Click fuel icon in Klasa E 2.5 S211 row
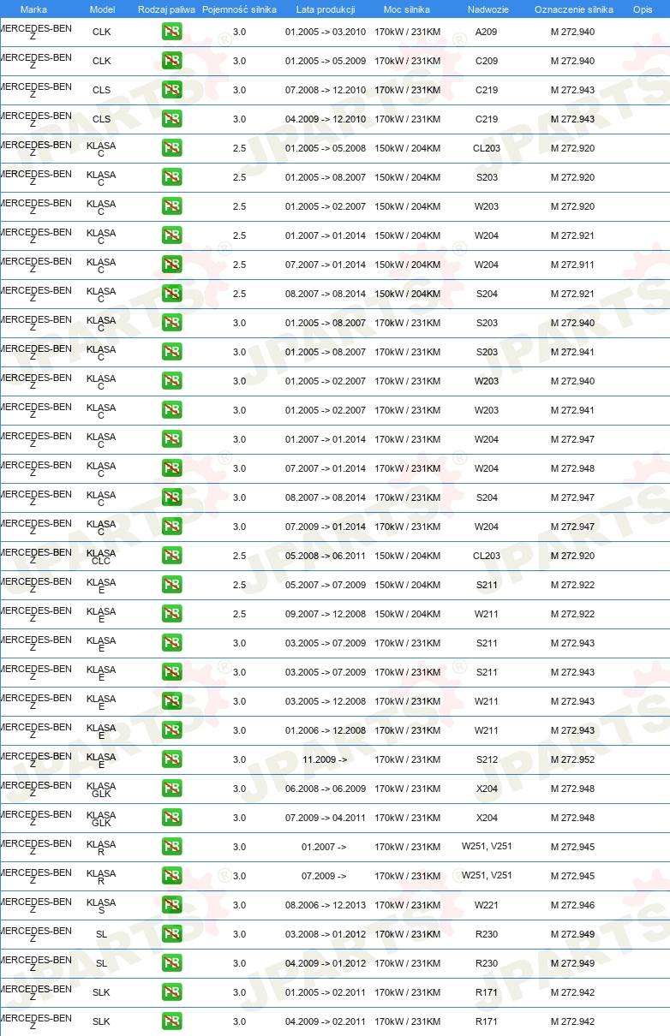 171,586
